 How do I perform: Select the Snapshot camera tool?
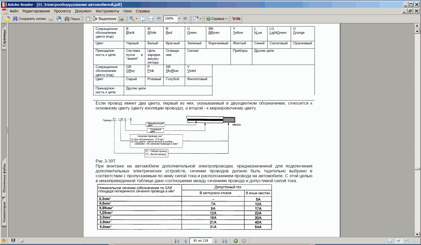121,19
